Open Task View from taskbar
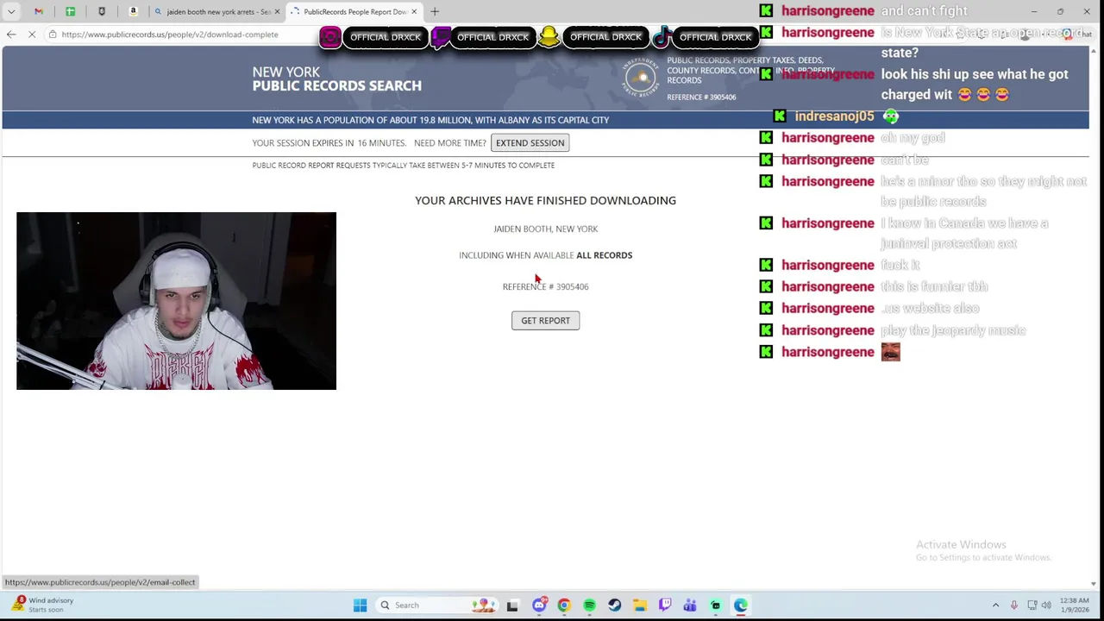Image resolution: width=1104 pixels, height=621 pixels. [512, 605]
